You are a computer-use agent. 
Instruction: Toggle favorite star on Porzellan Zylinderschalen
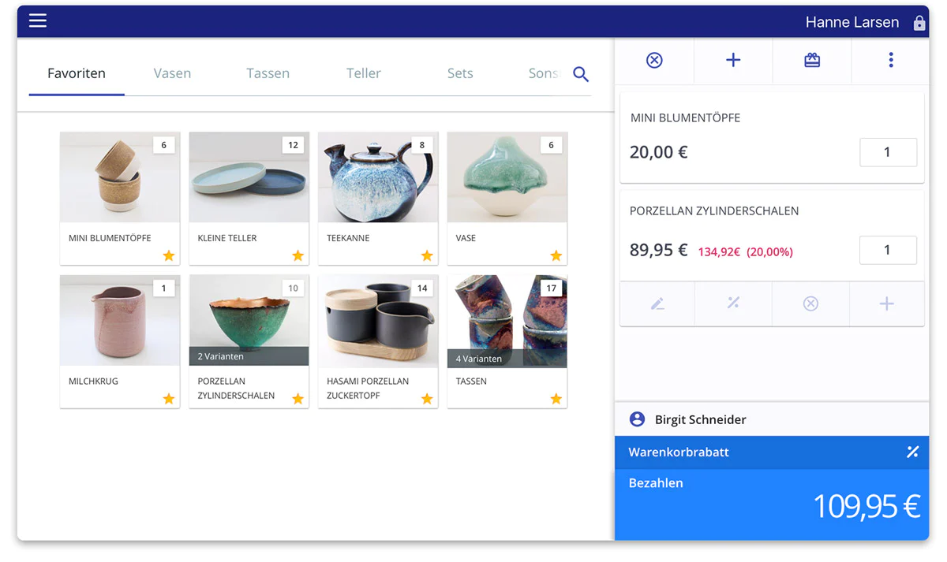[x=298, y=399]
